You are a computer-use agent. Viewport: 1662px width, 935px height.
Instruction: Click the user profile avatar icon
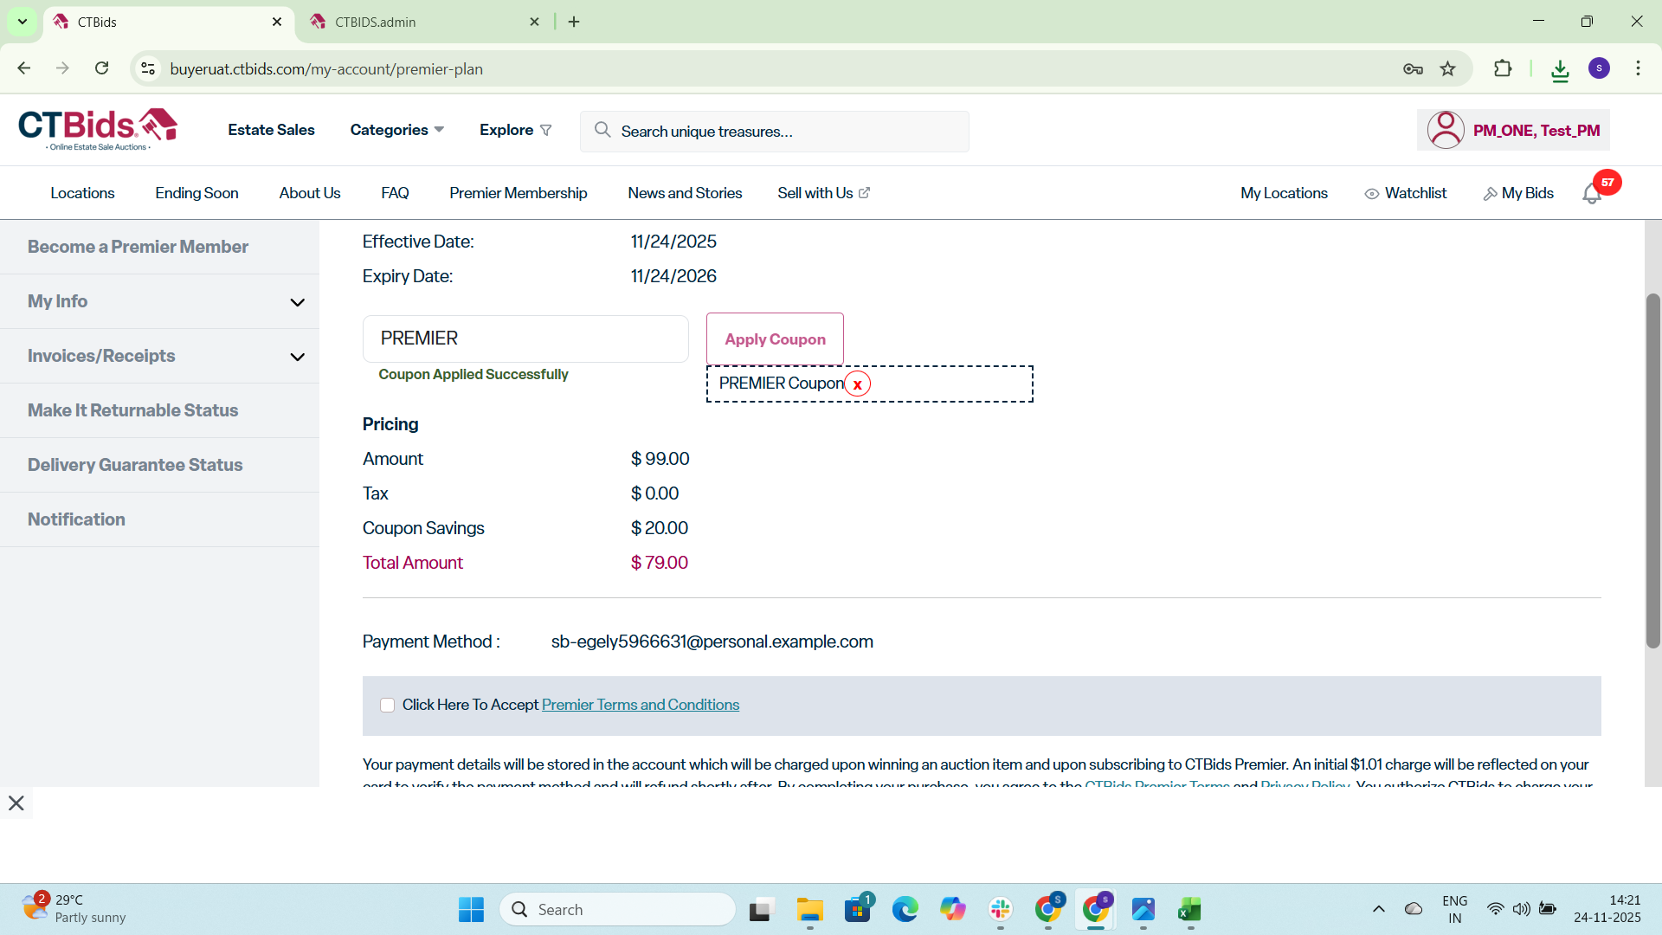(1445, 131)
